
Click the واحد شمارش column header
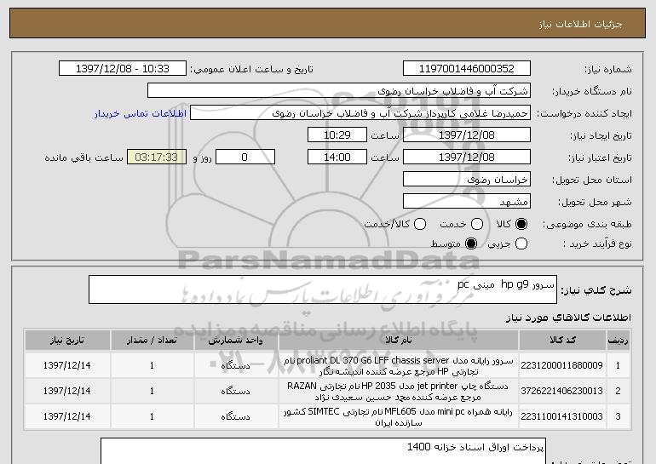[235, 341]
